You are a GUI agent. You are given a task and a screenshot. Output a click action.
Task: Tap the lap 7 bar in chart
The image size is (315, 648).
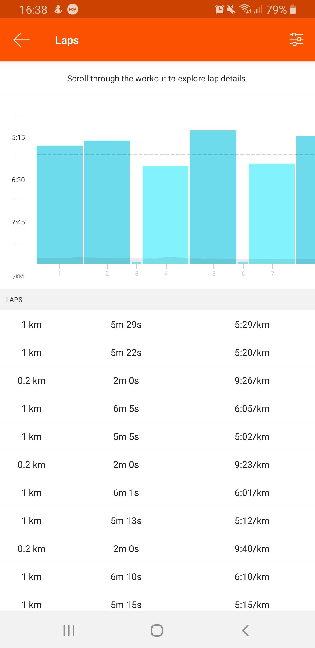click(x=272, y=213)
